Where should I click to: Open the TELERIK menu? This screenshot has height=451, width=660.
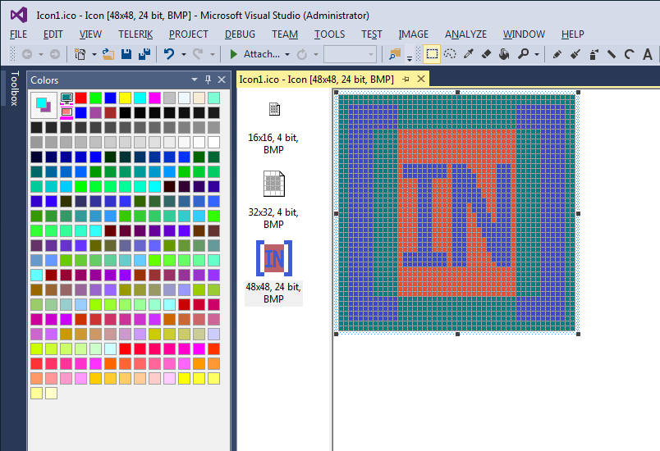tap(135, 34)
